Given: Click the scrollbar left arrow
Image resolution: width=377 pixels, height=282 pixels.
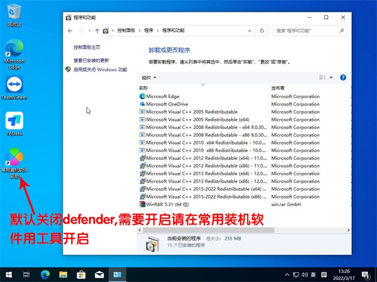Looking at the screenshot, I should (x=140, y=230).
